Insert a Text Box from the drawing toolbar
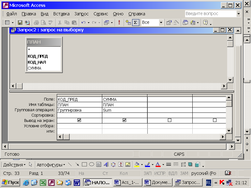The height and width of the screenshot is (188, 251). (99, 164)
